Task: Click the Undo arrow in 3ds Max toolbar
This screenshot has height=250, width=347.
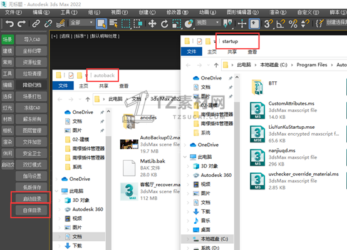Action: tap(9, 23)
